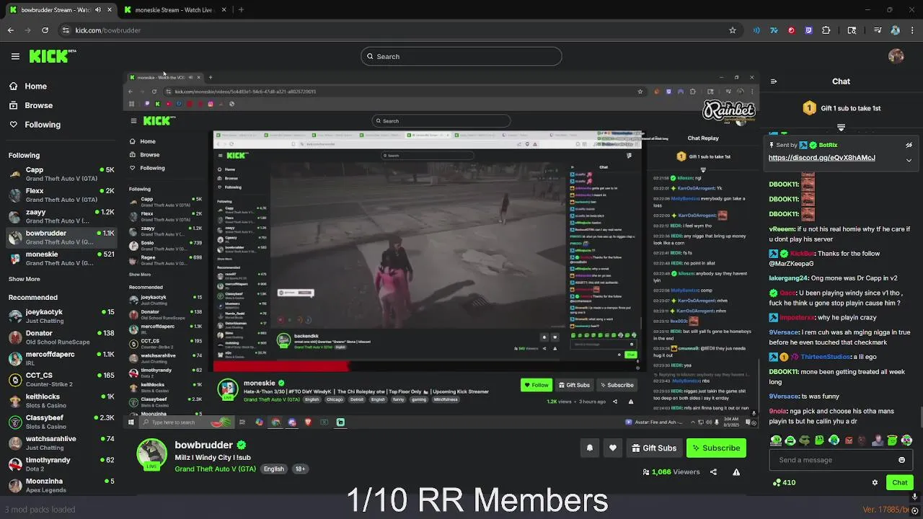Click the microphone icon at bottom right
Viewport: 923px width, 519px height.
pos(915,497)
